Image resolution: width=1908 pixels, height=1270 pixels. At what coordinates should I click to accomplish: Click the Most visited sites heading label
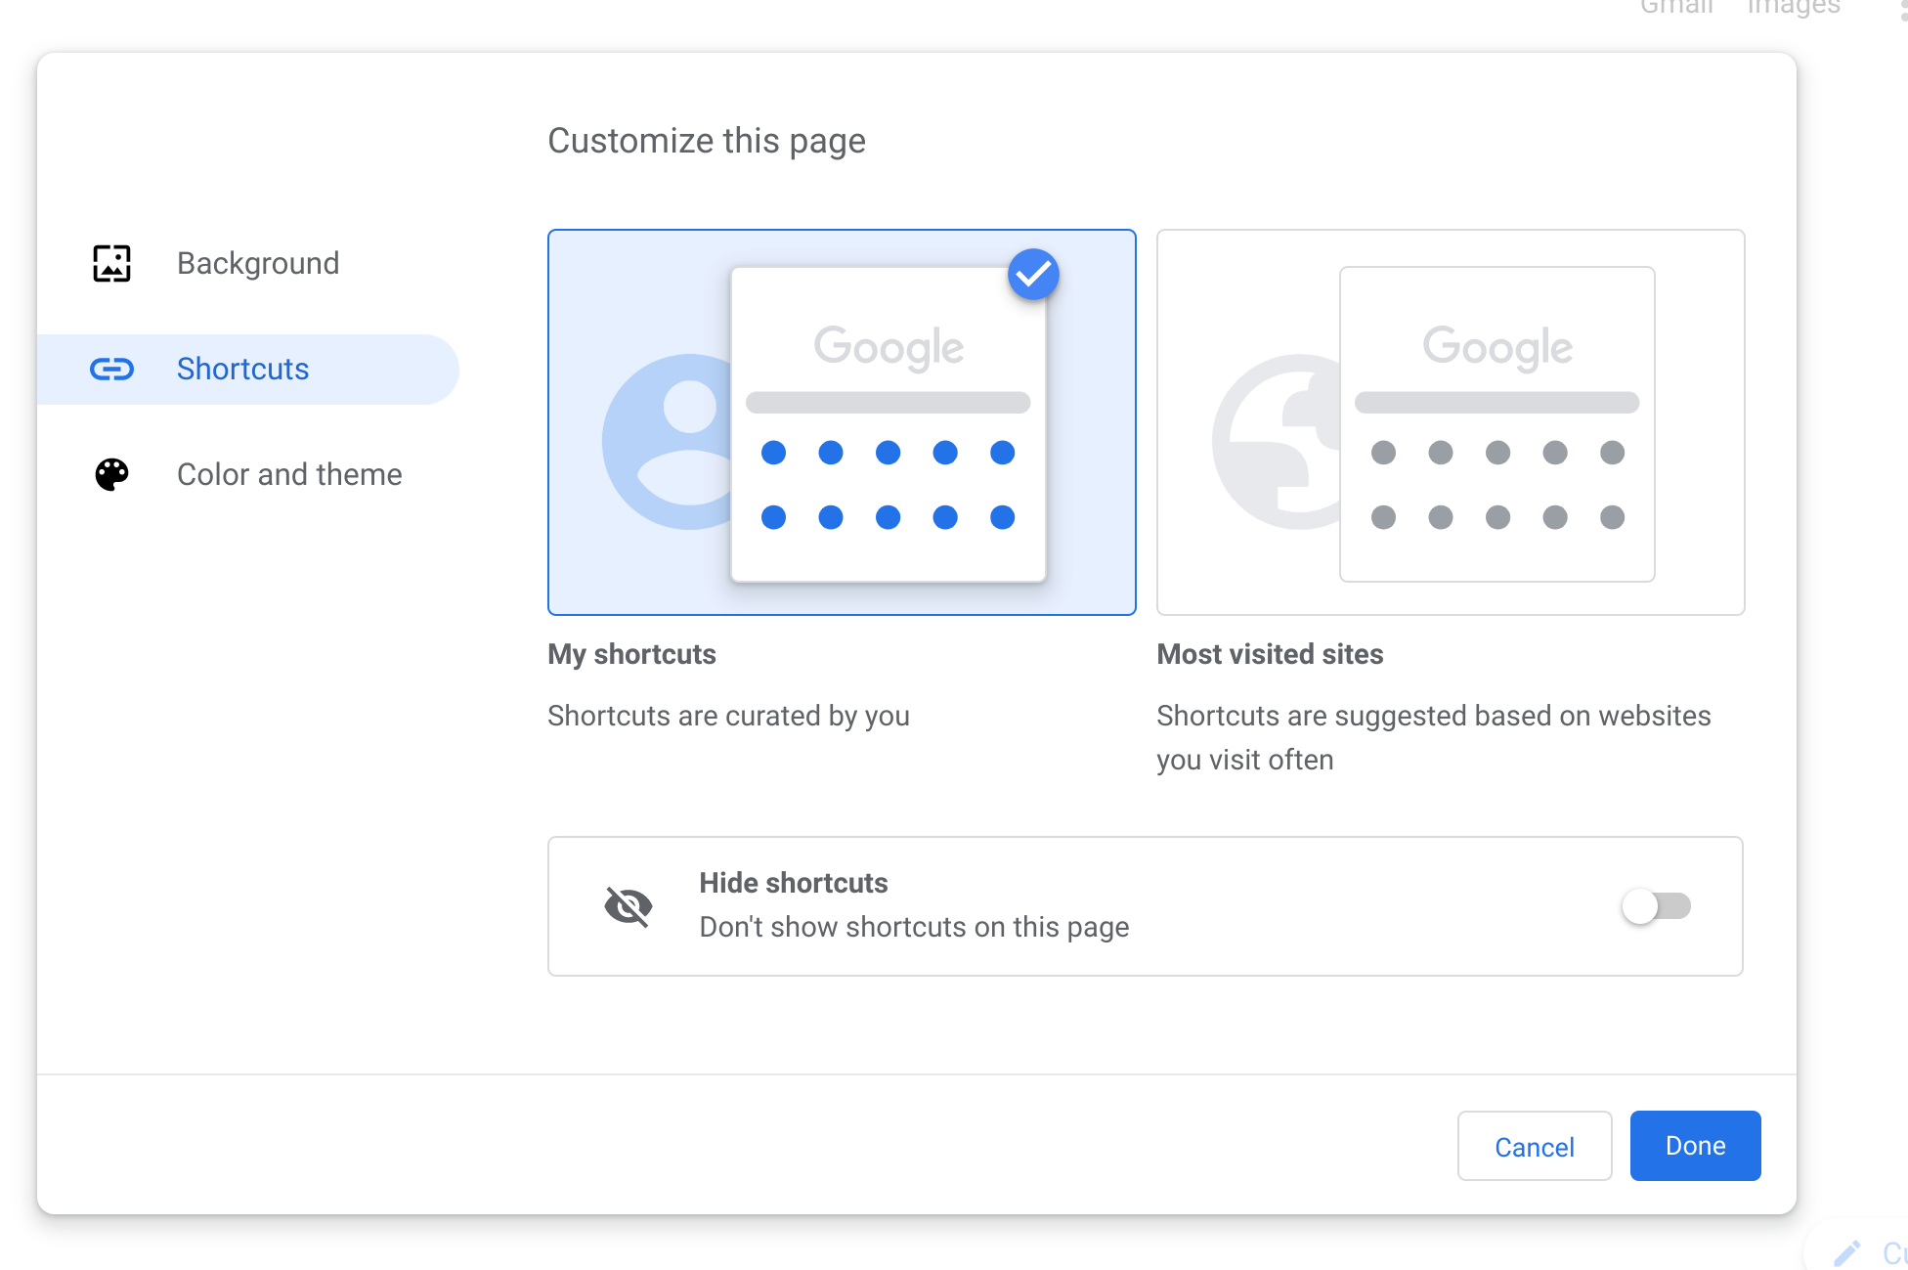(1270, 654)
